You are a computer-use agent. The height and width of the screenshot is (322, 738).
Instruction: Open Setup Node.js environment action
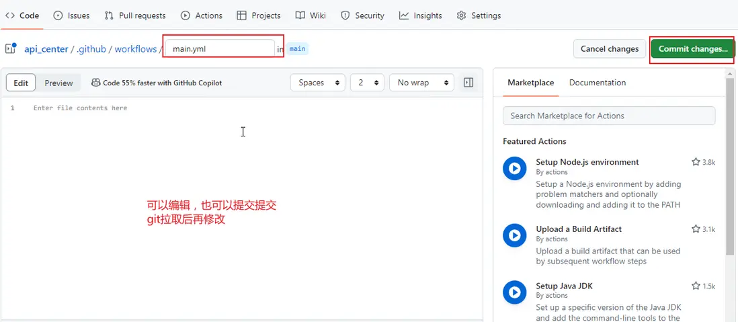point(587,162)
